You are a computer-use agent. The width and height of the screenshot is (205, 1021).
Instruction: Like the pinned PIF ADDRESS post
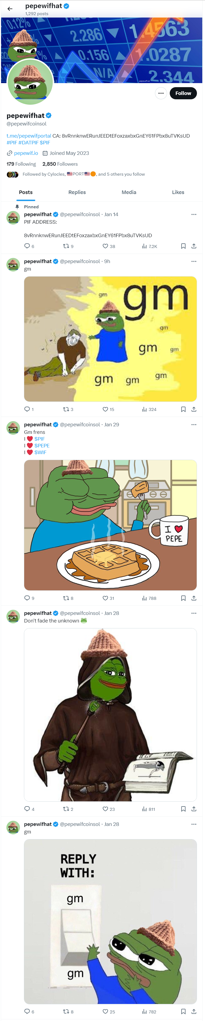[x=105, y=246]
